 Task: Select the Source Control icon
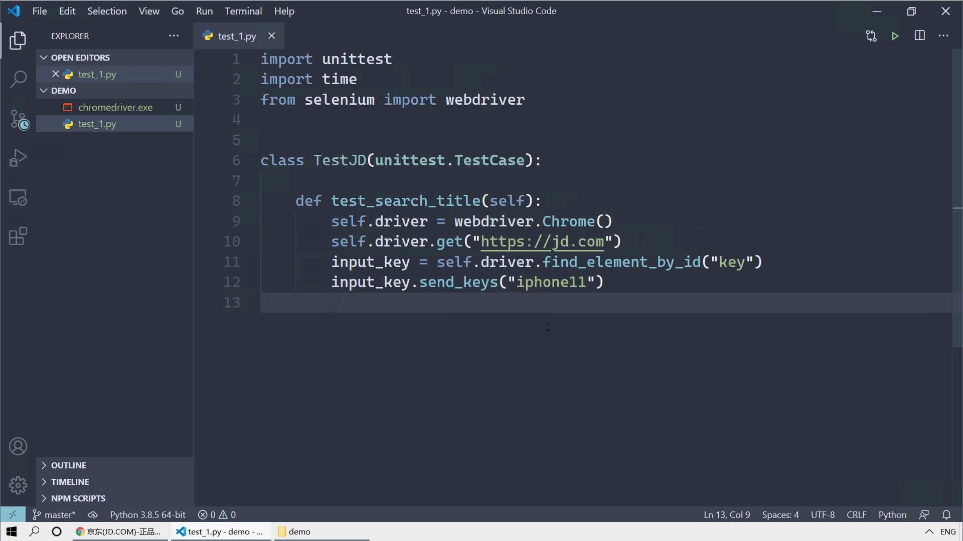pos(18,119)
